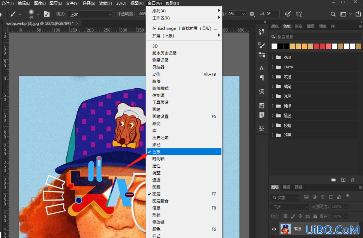Filter layers by text type icon
363x238 pixels.
322,197
